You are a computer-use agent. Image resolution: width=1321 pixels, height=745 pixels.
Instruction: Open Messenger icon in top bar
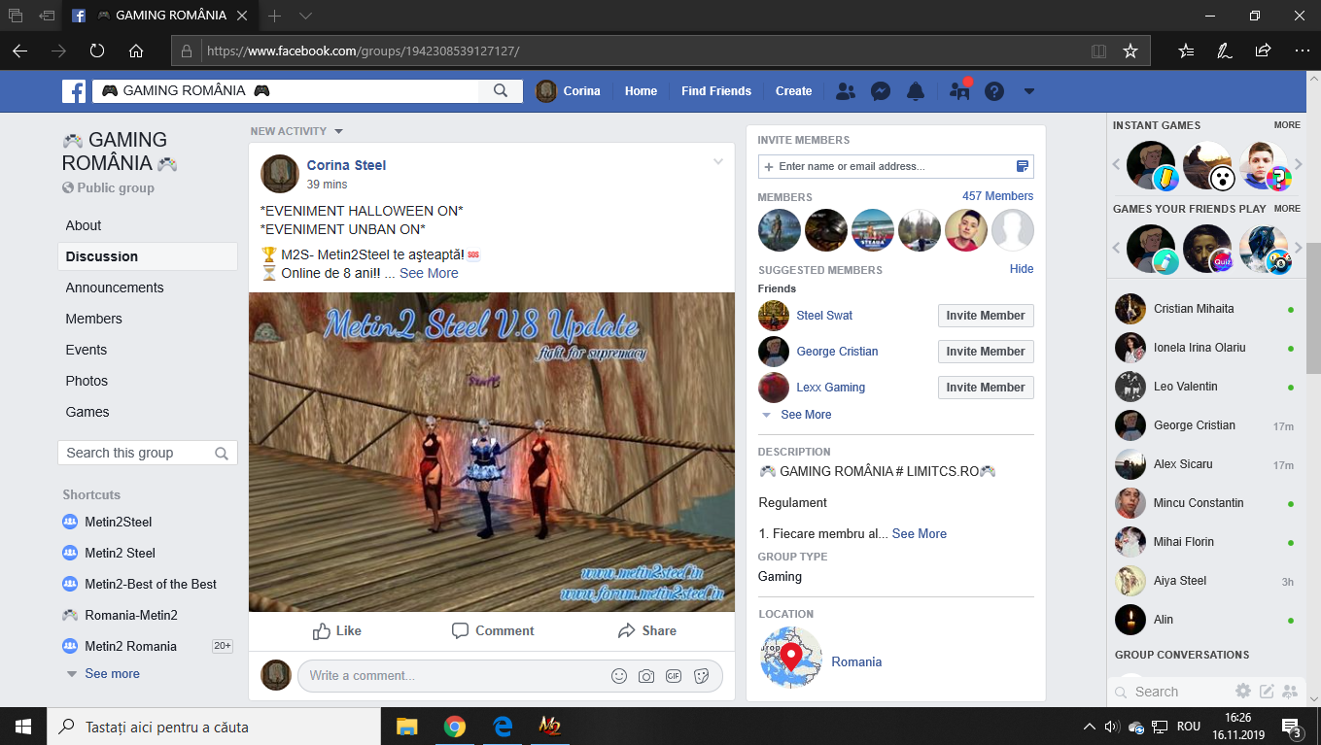[881, 91]
